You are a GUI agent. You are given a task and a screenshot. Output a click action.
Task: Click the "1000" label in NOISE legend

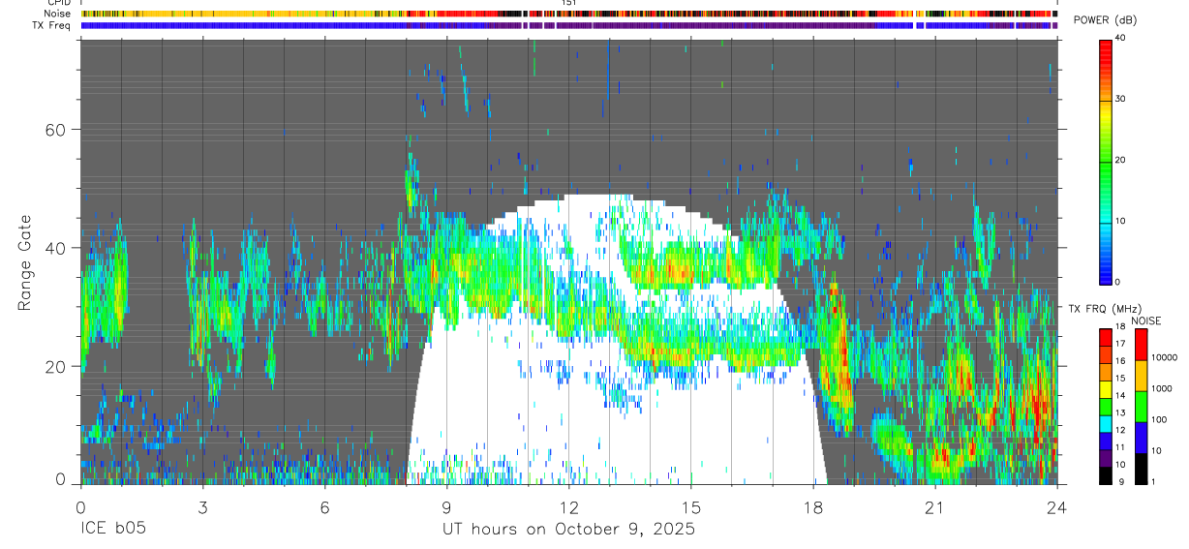point(1160,388)
